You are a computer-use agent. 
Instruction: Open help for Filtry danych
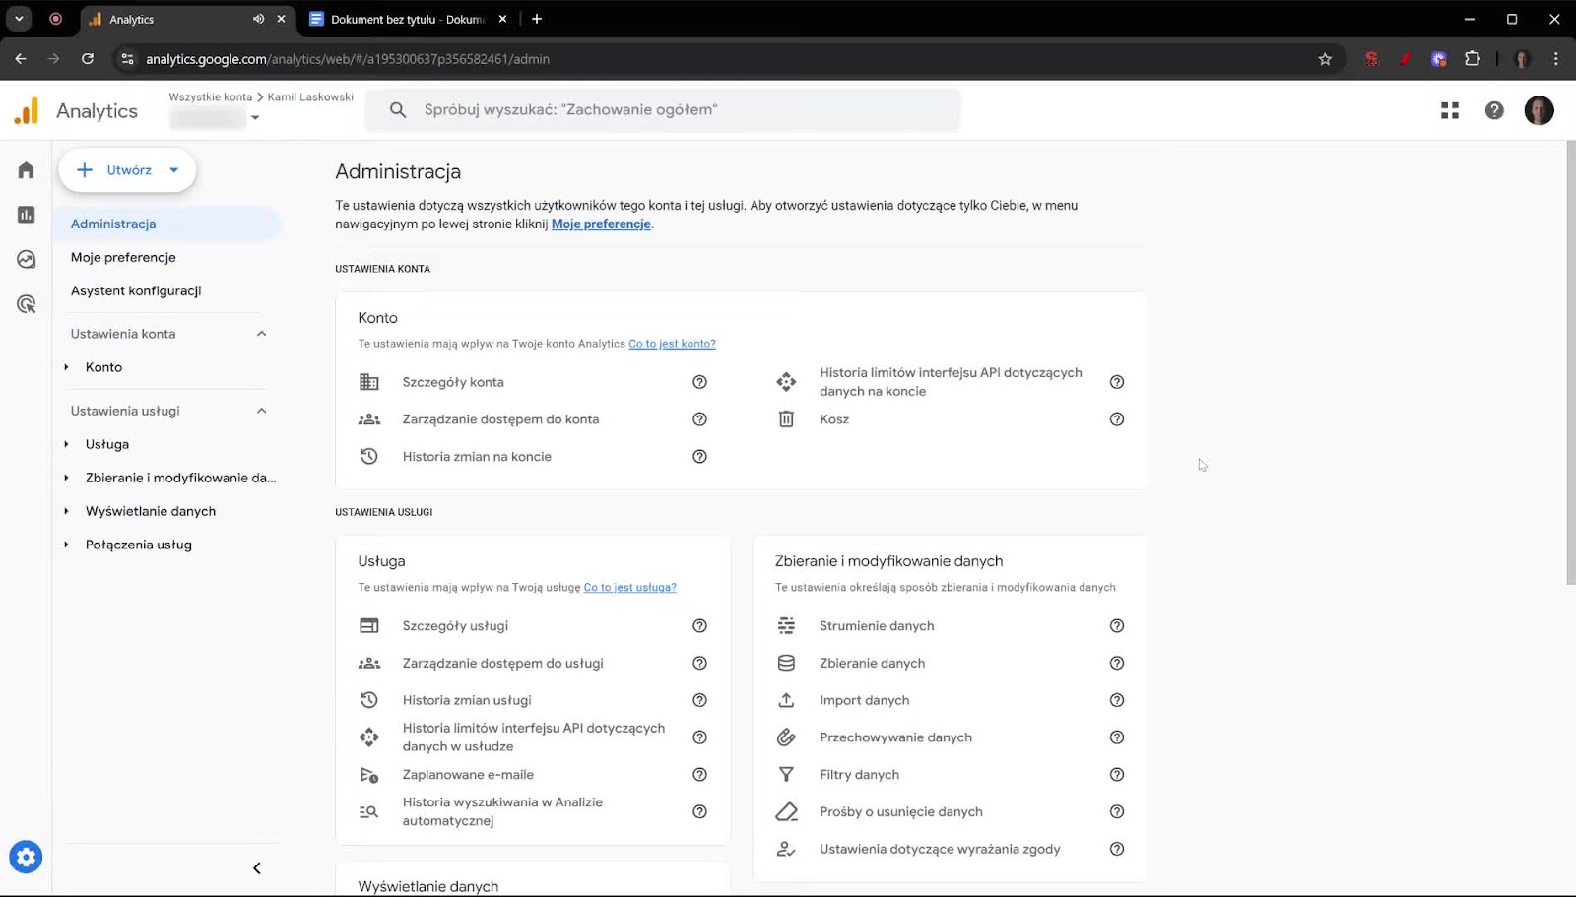[x=1117, y=775]
